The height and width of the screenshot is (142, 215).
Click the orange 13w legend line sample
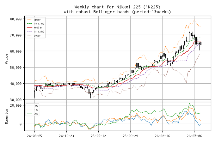click(30, 110)
